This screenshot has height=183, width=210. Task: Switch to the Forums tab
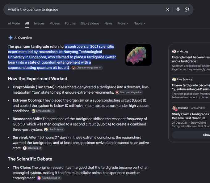click(x=70, y=23)
